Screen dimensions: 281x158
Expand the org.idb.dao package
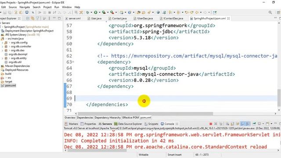[2, 50]
